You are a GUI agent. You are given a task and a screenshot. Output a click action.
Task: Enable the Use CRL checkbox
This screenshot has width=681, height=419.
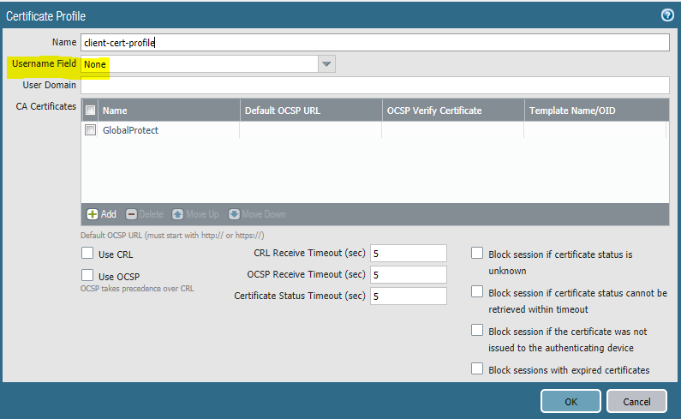tap(87, 253)
